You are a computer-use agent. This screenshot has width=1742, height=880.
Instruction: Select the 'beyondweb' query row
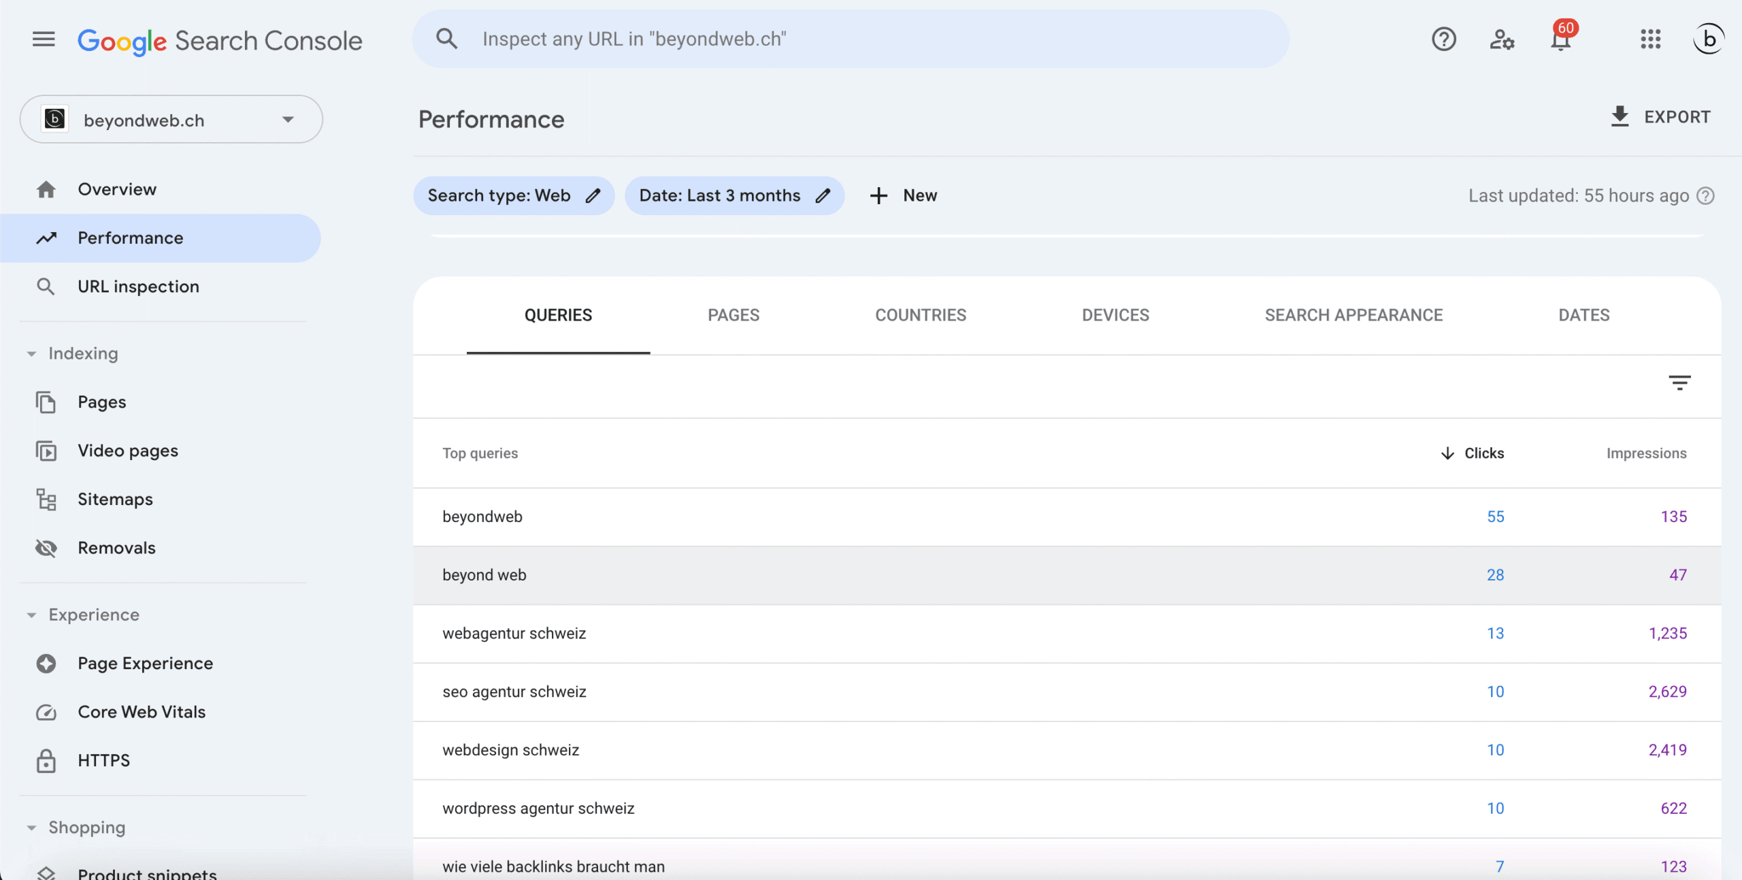(1067, 517)
